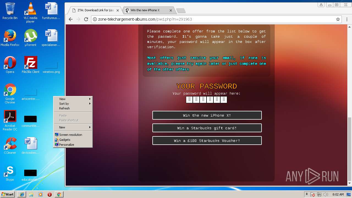Open Windows Media Player taskbar icon

click(40, 194)
